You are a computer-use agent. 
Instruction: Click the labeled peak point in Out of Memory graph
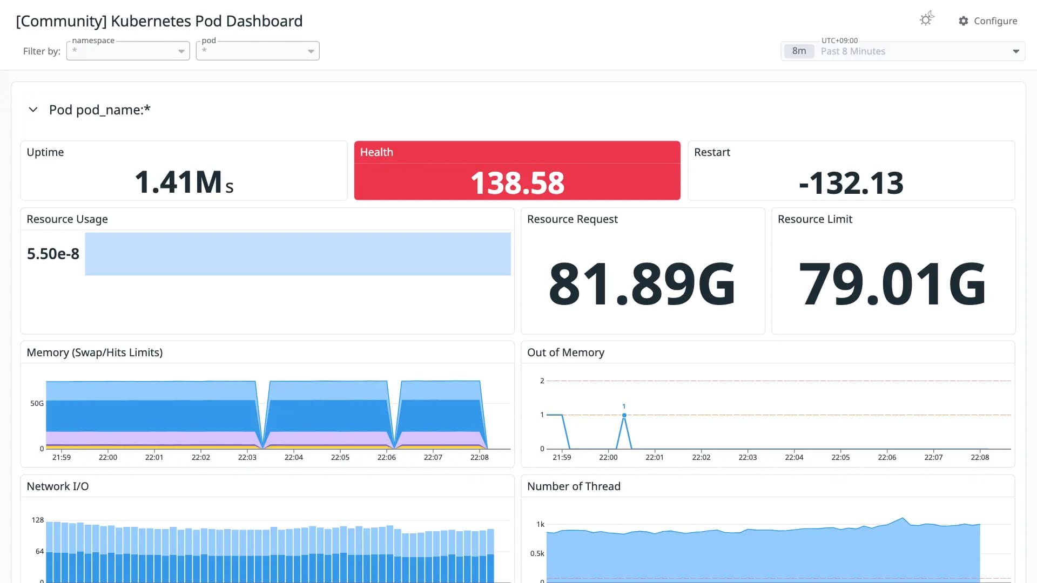coord(624,415)
